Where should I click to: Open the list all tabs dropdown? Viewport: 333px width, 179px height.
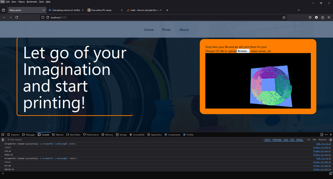tap(298, 10)
